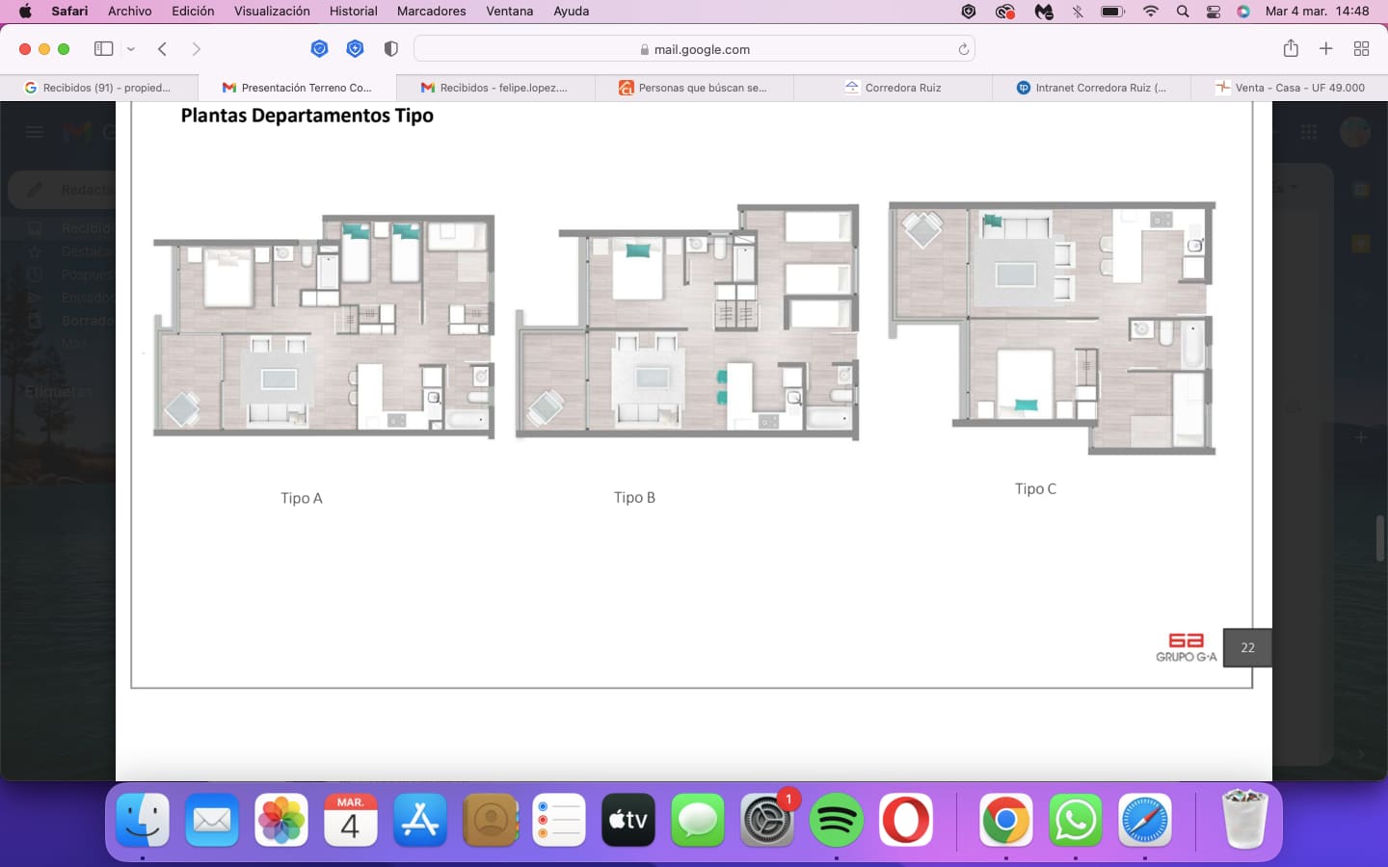Open WhatsApp from the Dock
1388x867 pixels.
click(x=1075, y=820)
